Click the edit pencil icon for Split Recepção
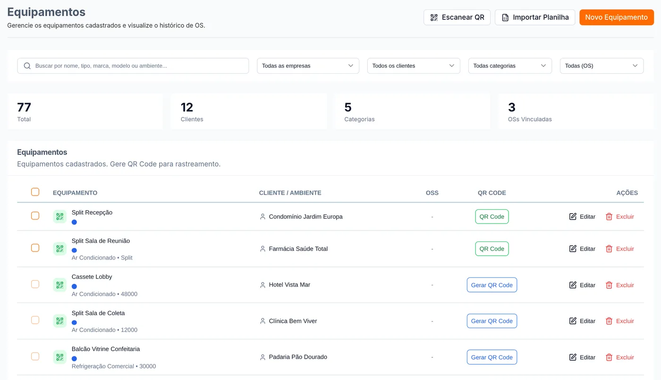Screen dimensions: 661x380 coord(573,216)
